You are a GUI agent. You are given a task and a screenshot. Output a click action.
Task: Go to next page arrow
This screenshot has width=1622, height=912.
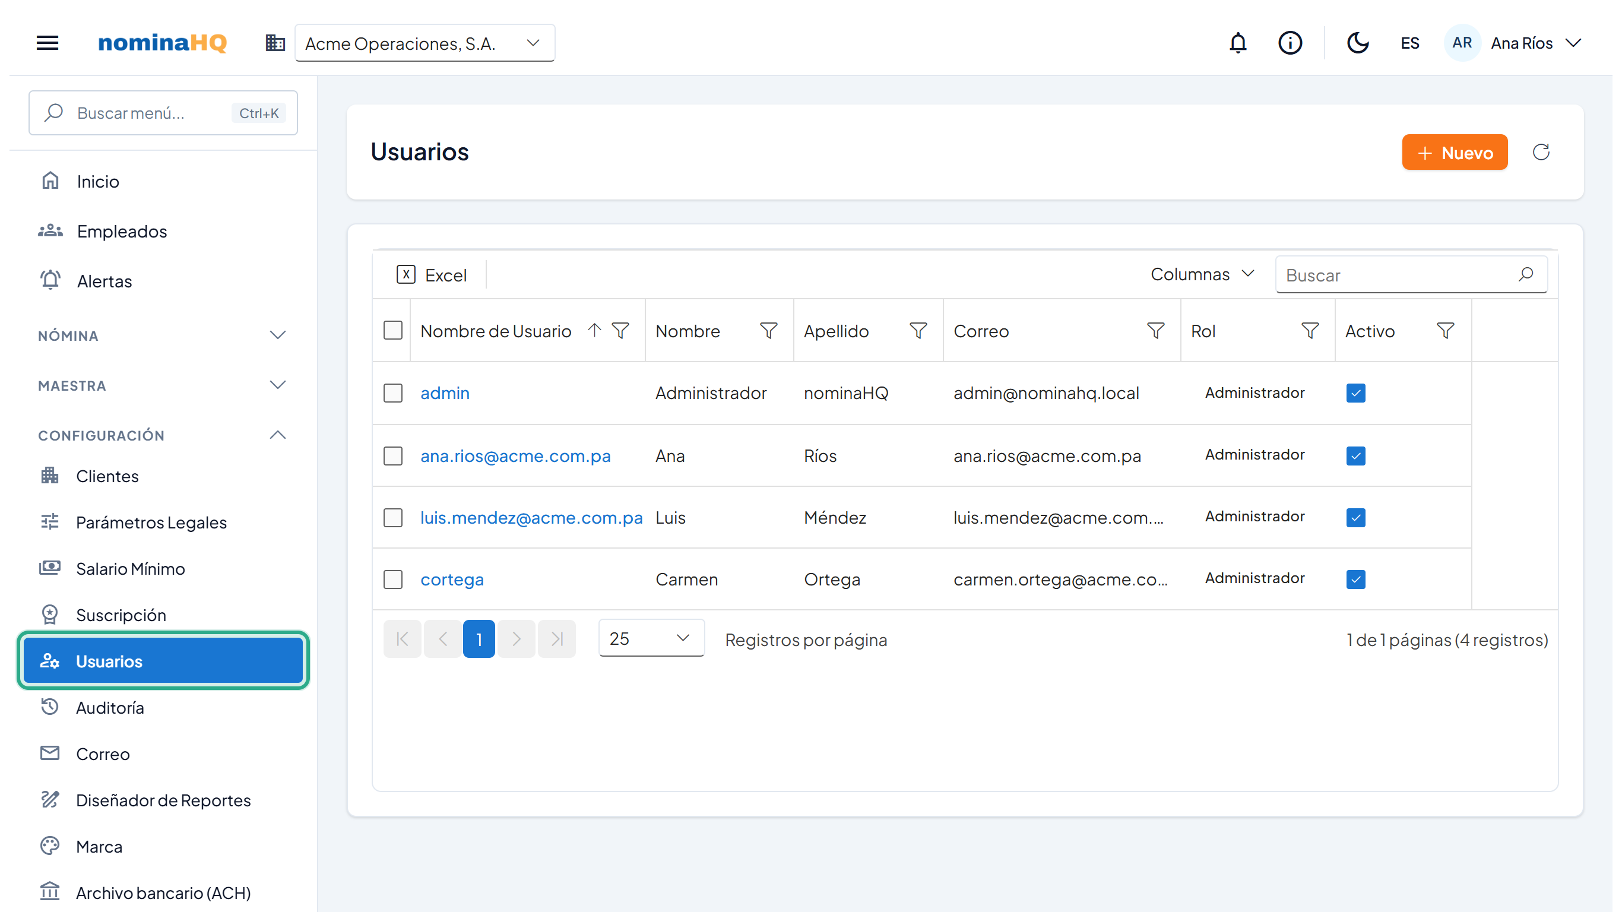coord(517,639)
